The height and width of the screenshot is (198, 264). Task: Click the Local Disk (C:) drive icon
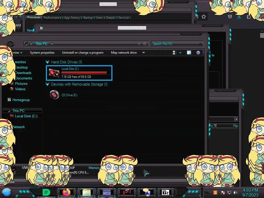click(x=54, y=73)
